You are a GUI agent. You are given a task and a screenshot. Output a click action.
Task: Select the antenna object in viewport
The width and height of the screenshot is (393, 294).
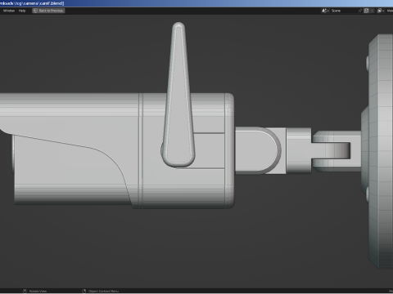[178, 94]
